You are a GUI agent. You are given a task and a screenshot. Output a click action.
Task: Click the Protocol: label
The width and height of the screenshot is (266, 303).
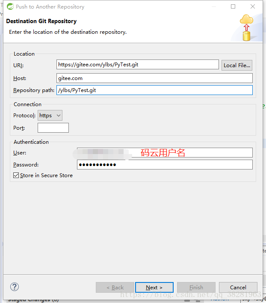[x=24, y=116]
